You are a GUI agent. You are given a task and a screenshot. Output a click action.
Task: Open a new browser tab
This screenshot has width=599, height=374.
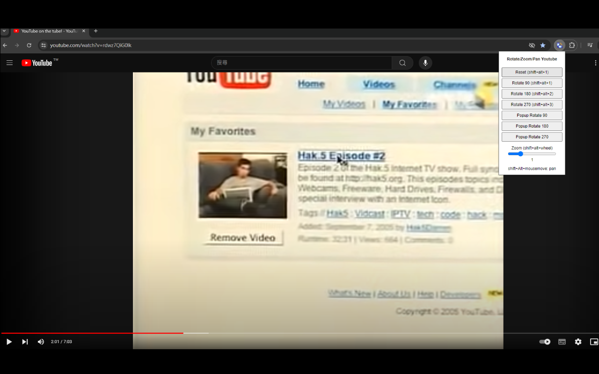[96, 31]
